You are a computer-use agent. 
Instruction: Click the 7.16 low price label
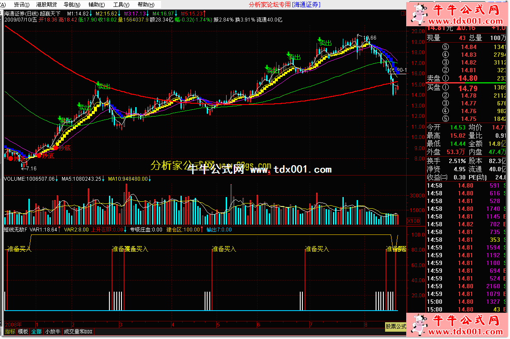coord(31,169)
